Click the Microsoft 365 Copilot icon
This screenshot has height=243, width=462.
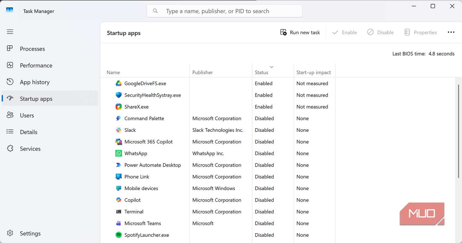tap(119, 142)
